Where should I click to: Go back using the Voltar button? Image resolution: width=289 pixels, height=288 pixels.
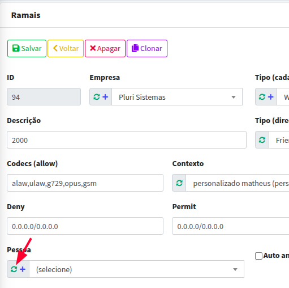coord(66,48)
